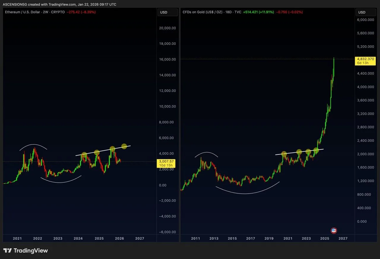Click the leftmost yellow marker touching Ethereum's trendline
The width and height of the screenshot is (380, 259).
[x=85, y=154]
